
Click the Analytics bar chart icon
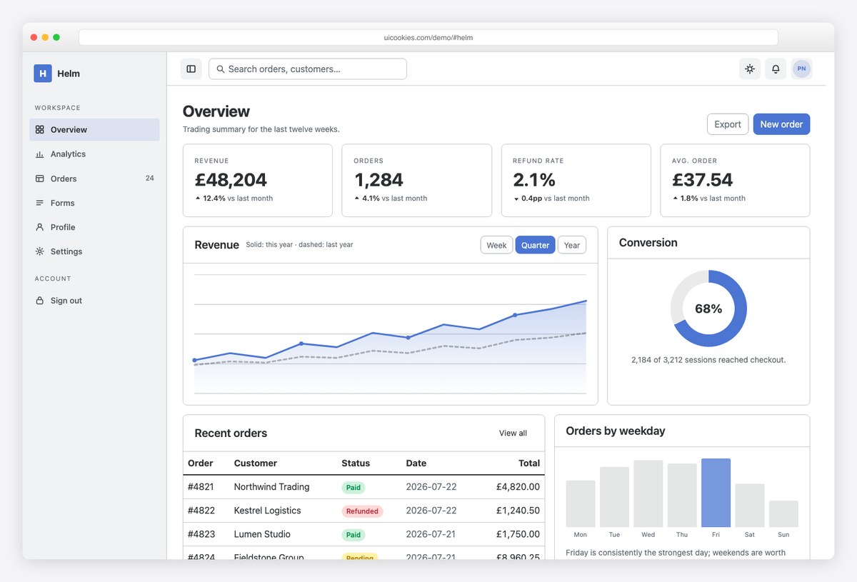pyautogui.click(x=40, y=154)
